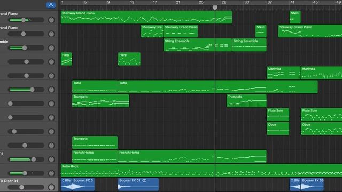This screenshot has width=342, height=192.
Task: Click bar 5 in the timeline ruler
Action: pyautogui.click(x=85, y=2)
